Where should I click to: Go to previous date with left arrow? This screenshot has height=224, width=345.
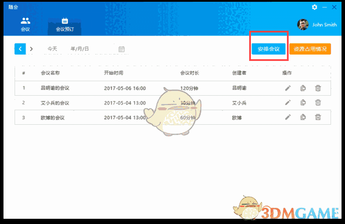point(20,49)
